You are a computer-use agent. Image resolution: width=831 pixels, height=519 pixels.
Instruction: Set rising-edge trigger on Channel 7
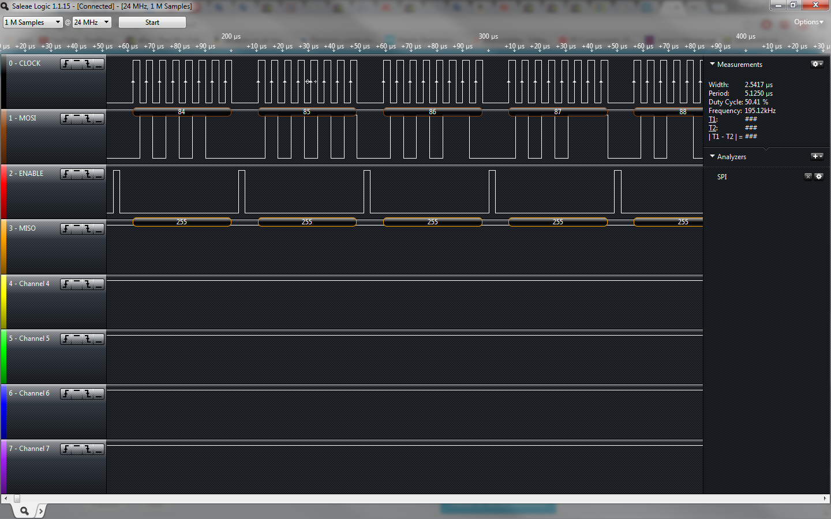[x=65, y=449]
